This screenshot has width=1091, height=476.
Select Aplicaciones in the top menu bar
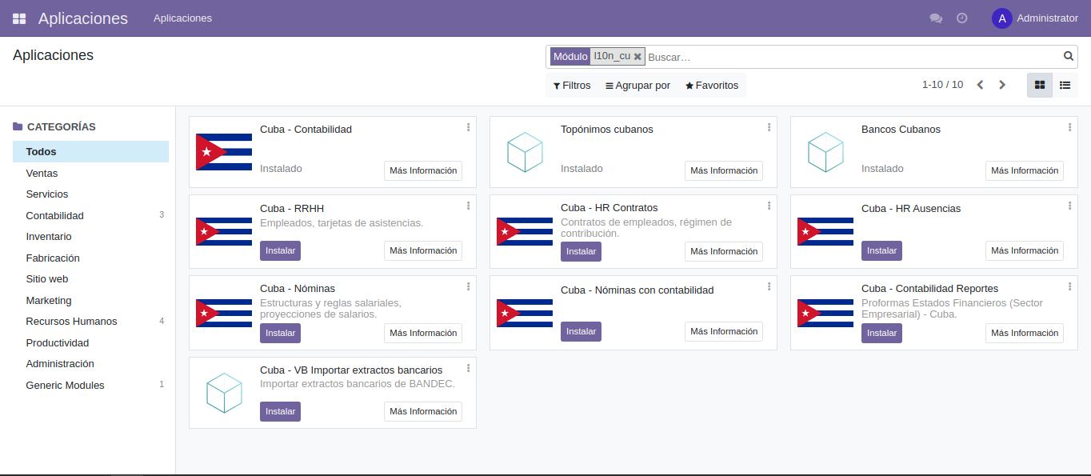tap(182, 18)
